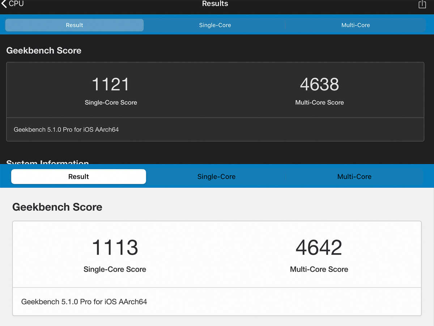Switch to Single-Core tab in light view
Image resolution: width=434 pixels, height=326 pixels.
(x=216, y=177)
